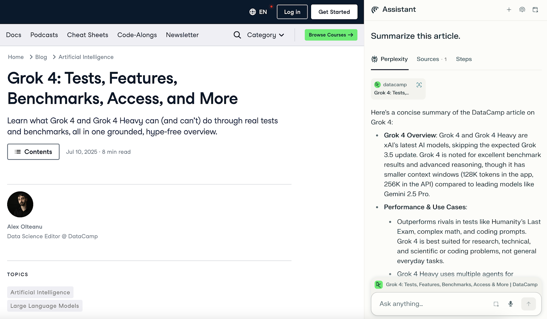Open the Contents button
The image size is (547, 319).
[x=34, y=152]
